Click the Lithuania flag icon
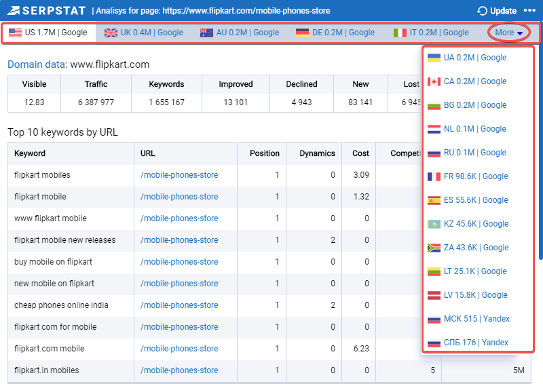This screenshot has width=543, height=384. click(x=434, y=271)
